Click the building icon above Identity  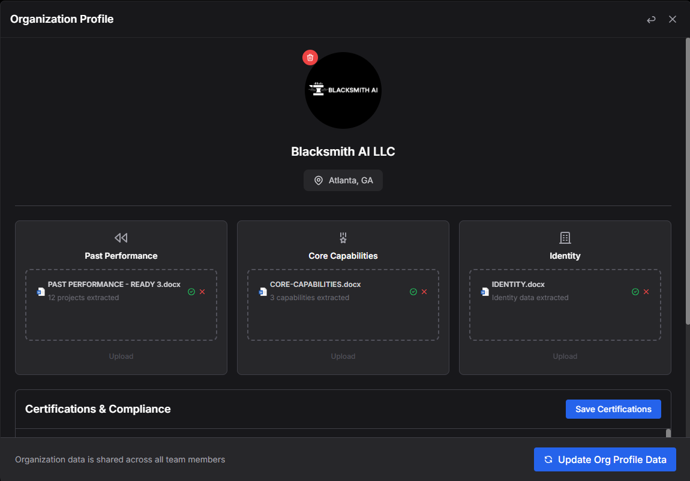pos(565,237)
